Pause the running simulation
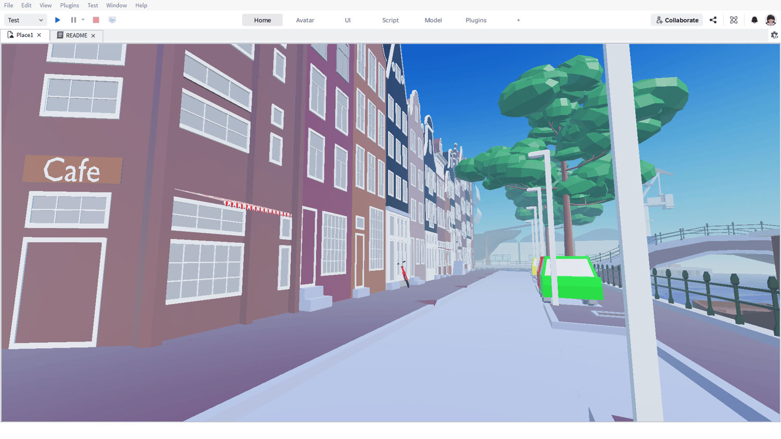The height and width of the screenshot is (439, 781). pos(73,20)
